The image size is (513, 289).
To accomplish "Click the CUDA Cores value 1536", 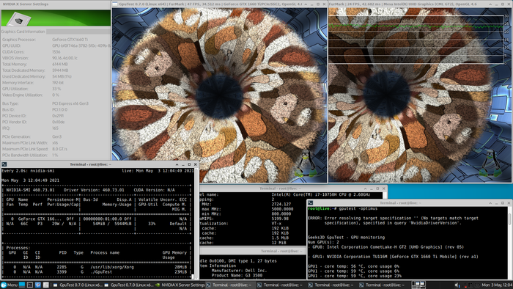I will pyautogui.click(x=56, y=52).
